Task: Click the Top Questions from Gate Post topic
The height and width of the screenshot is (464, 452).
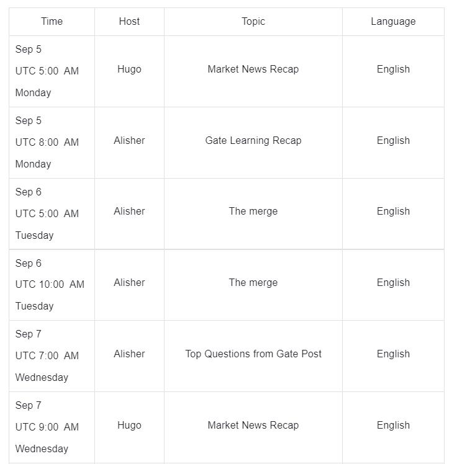Action: [x=253, y=354]
